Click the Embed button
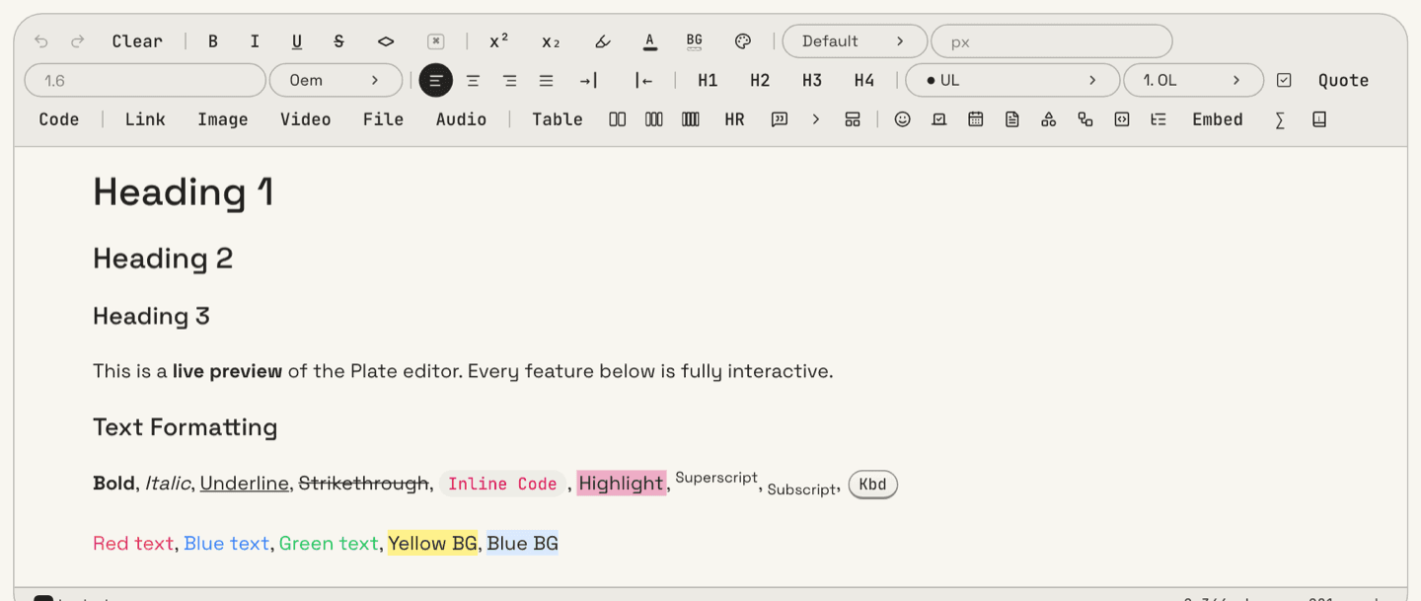Image resolution: width=1421 pixels, height=601 pixels. 1218,119
